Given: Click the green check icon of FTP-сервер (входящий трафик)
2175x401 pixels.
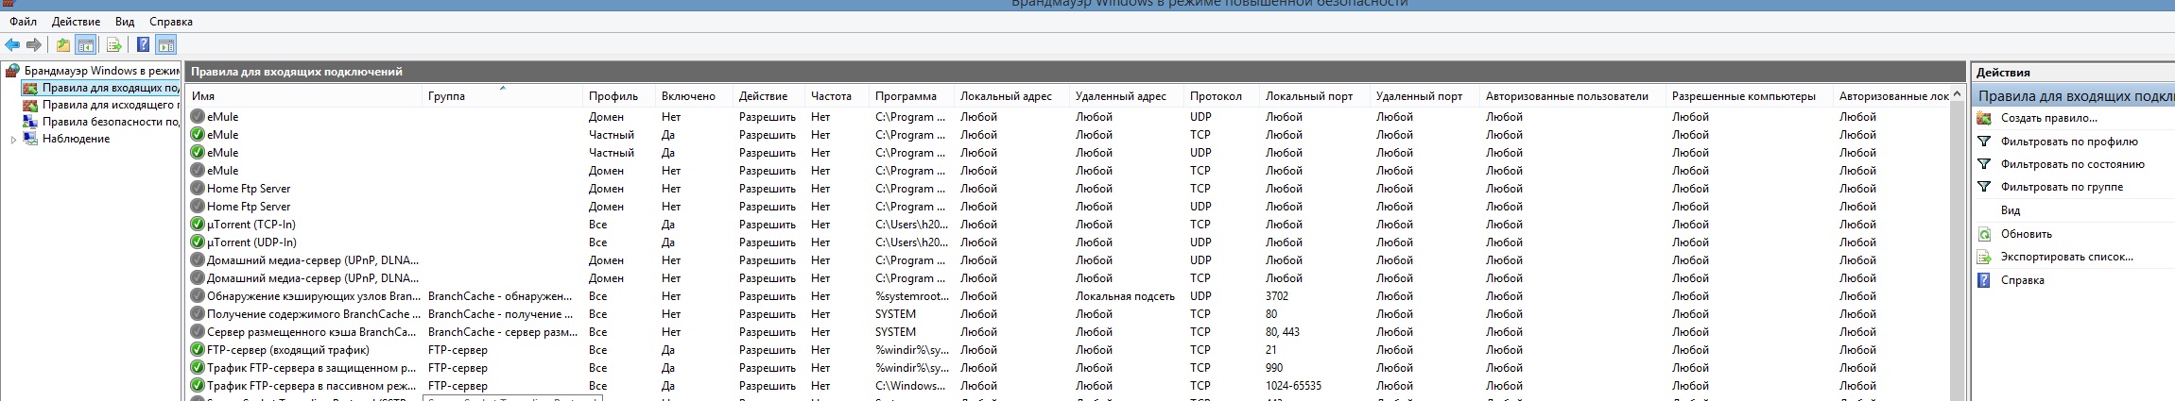Looking at the screenshot, I should (x=198, y=350).
